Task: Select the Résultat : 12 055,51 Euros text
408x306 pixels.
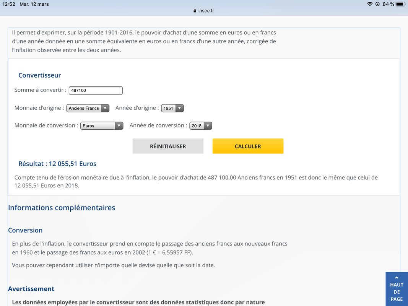Action: click(x=57, y=164)
